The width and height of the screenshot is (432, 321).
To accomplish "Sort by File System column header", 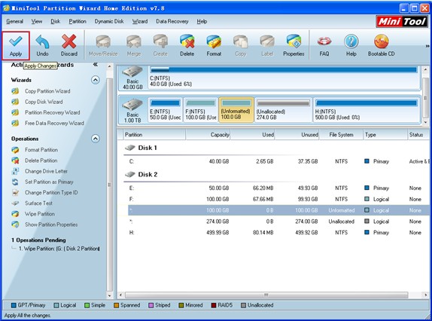I will tap(341, 135).
